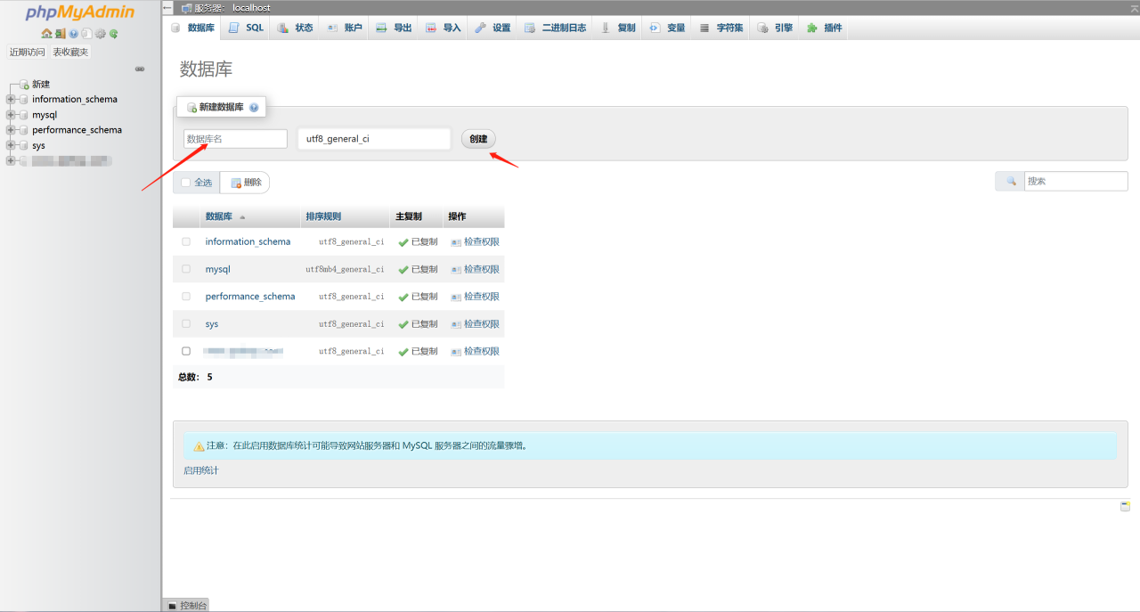Check the mysql row checkbox
1140x612 pixels.
[x=186, y=269]
